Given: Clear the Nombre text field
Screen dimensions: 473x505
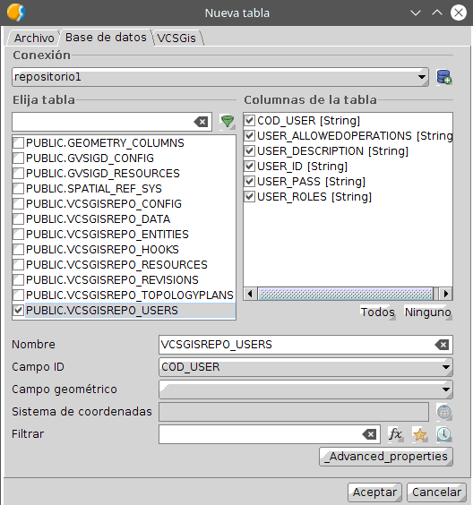Looking at the screenshot, I should [x=442, y=345].
